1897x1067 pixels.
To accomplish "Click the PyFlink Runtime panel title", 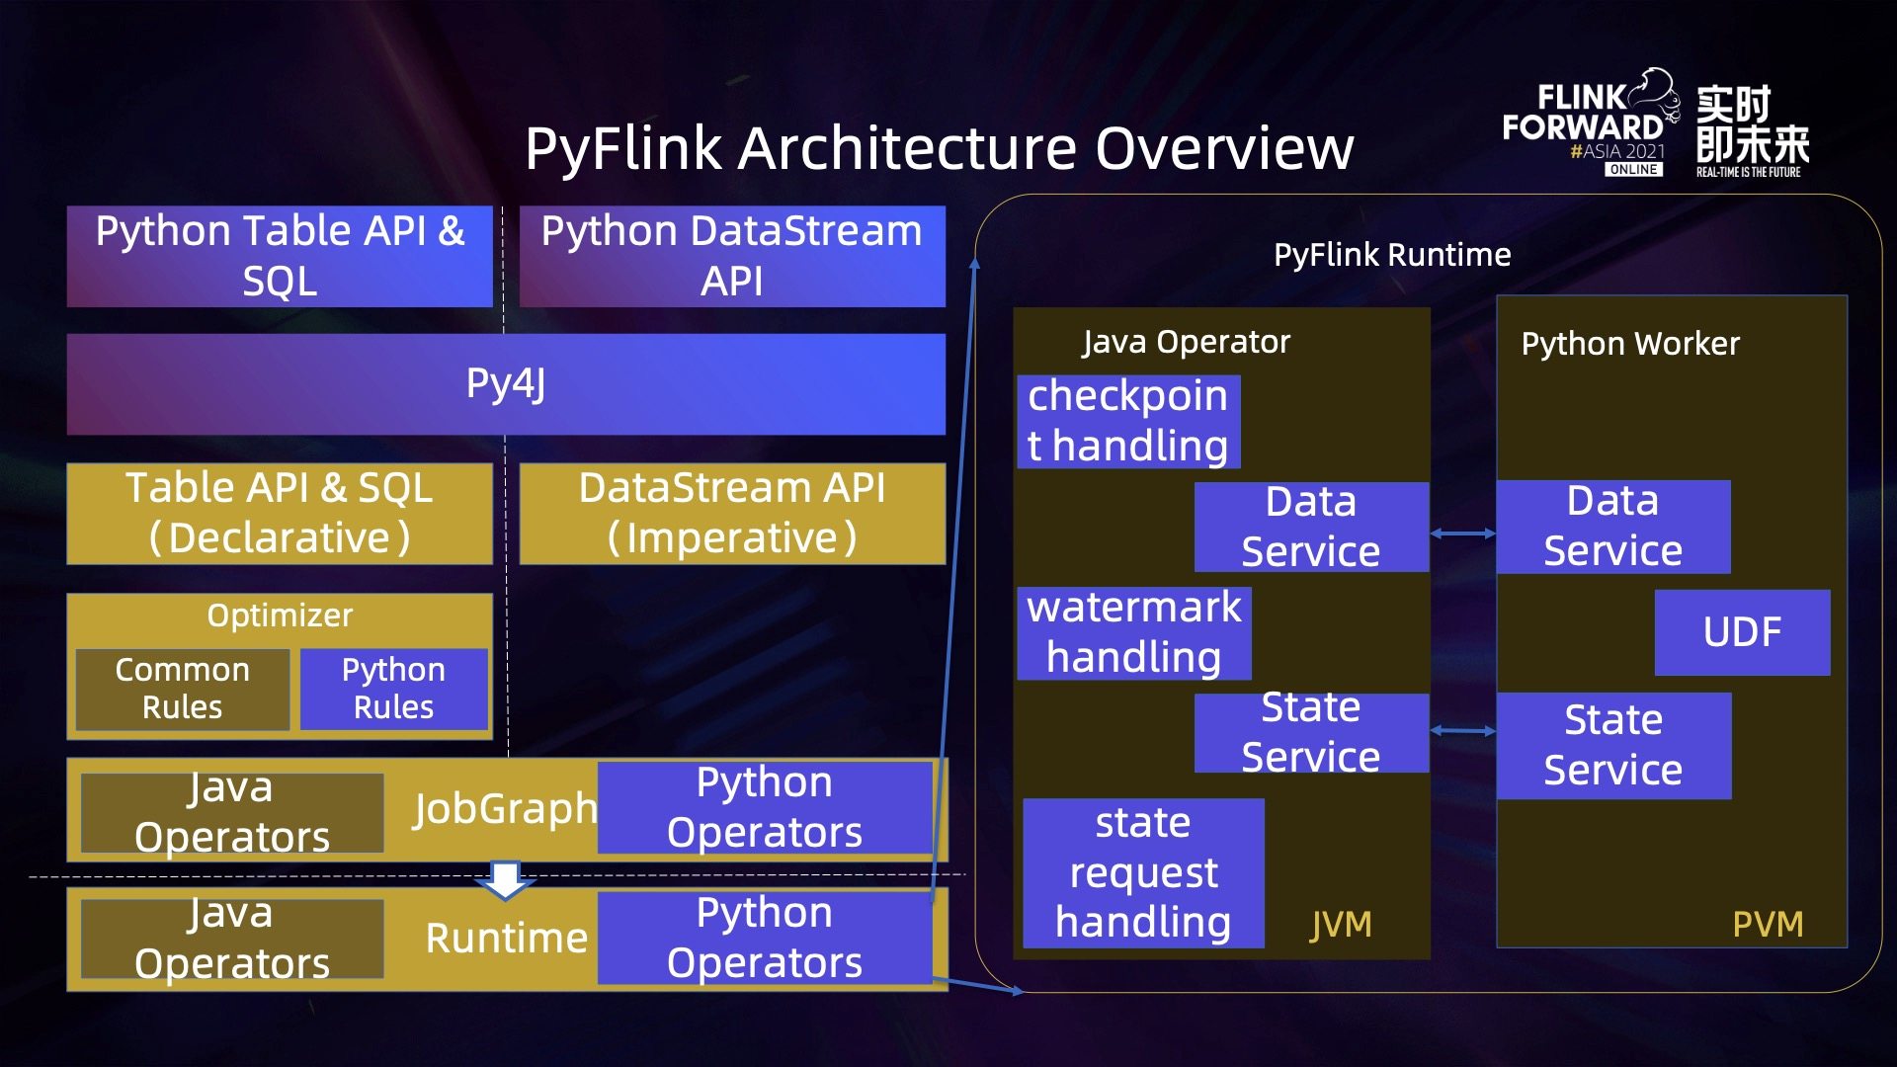I will pos(1391,254).
